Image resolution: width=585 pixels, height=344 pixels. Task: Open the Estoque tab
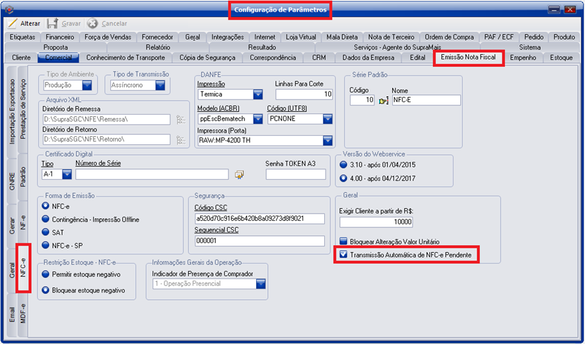[561, 58]
